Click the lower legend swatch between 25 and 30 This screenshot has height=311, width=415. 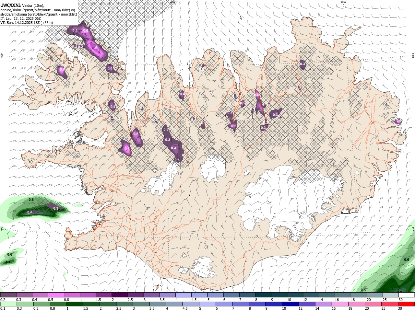[390, 304]
